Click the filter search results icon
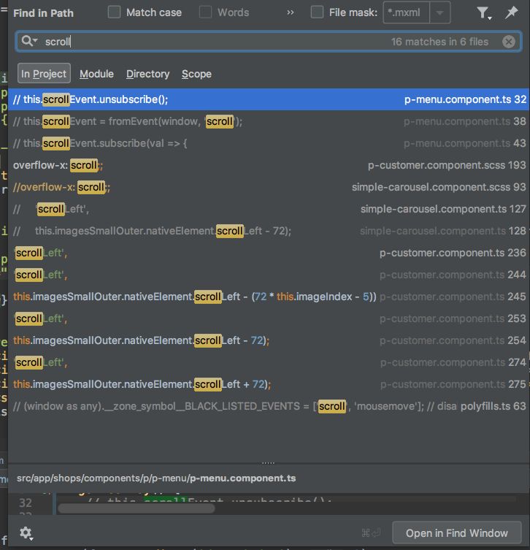Image resolution: width=530 pixels, height=550 pixels. coord(484,13)
